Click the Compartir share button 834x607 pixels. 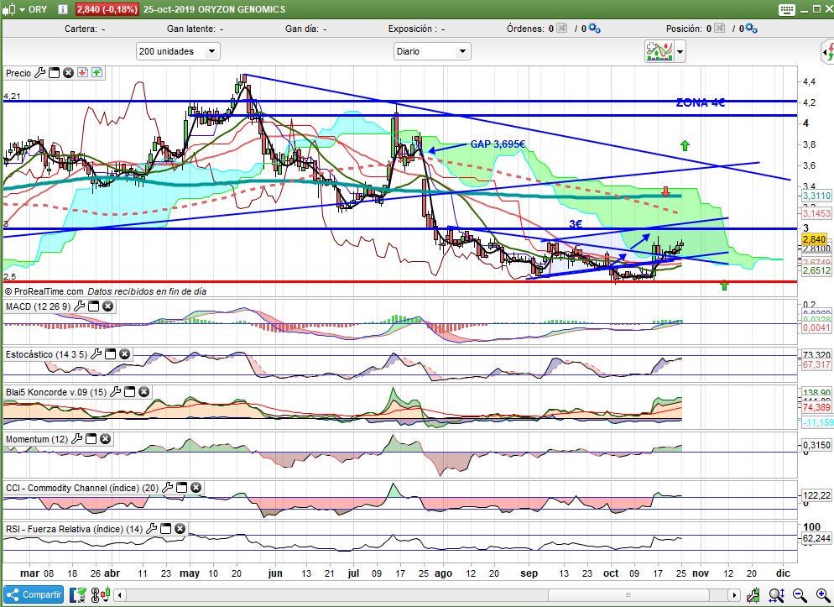point(34,594)
